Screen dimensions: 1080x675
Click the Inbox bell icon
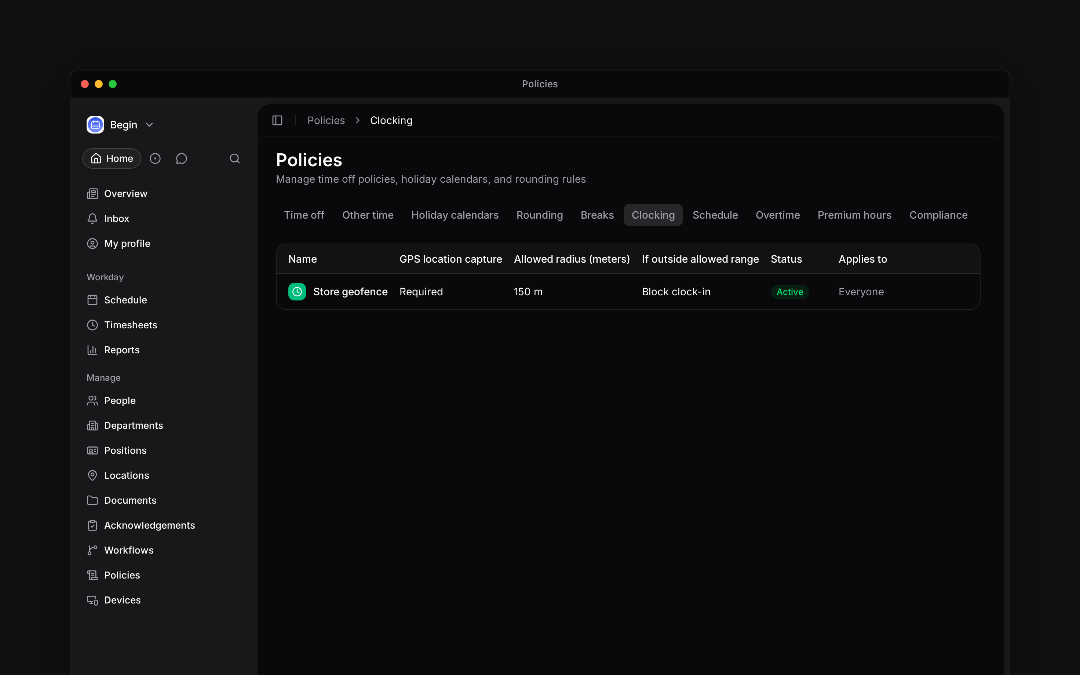click(x=92, y=219)
